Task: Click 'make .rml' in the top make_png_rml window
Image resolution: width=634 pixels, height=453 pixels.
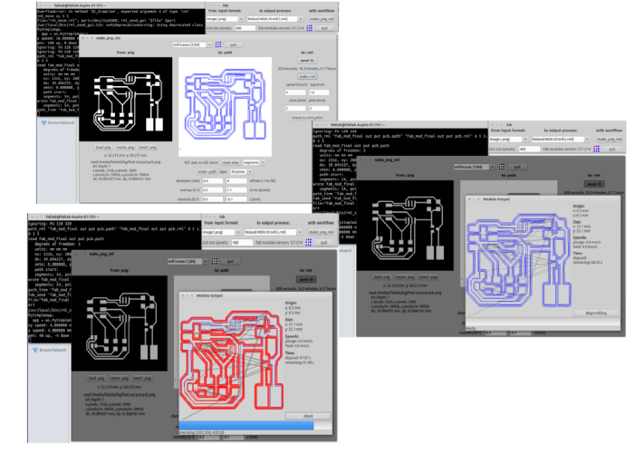Action: (307, 76)
